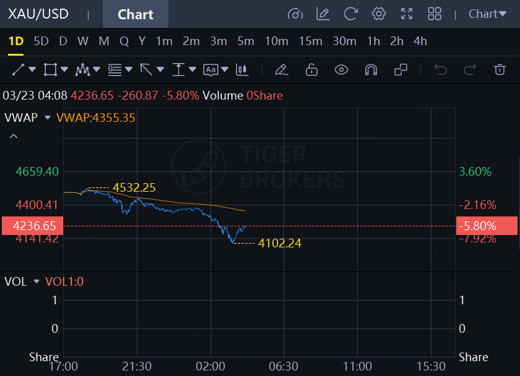Screen dimensions: 520x376
Task: Expand the line tool dropdown arrow
Action: click(x=32, y=70)
